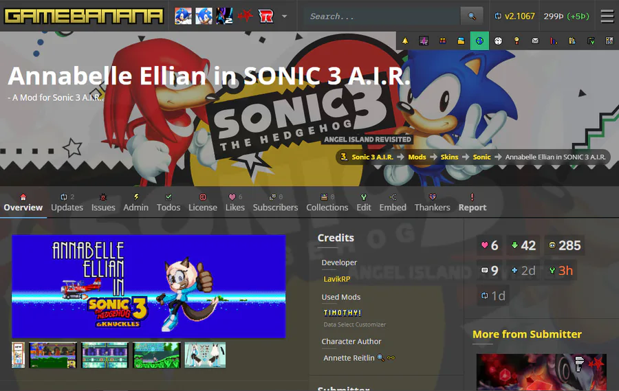
Task: Open the Edit tab
Action: [x=364, y=203]
